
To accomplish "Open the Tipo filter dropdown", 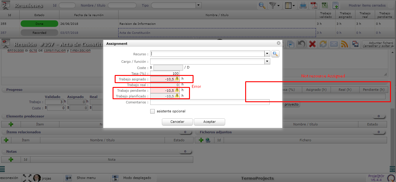I will click(198, 5).
